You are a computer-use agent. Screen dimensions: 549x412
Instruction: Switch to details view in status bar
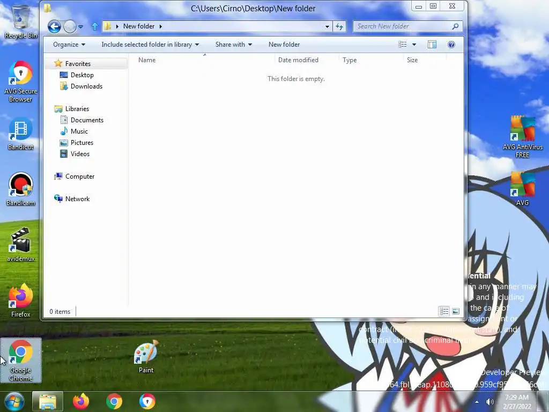point(444,311)
